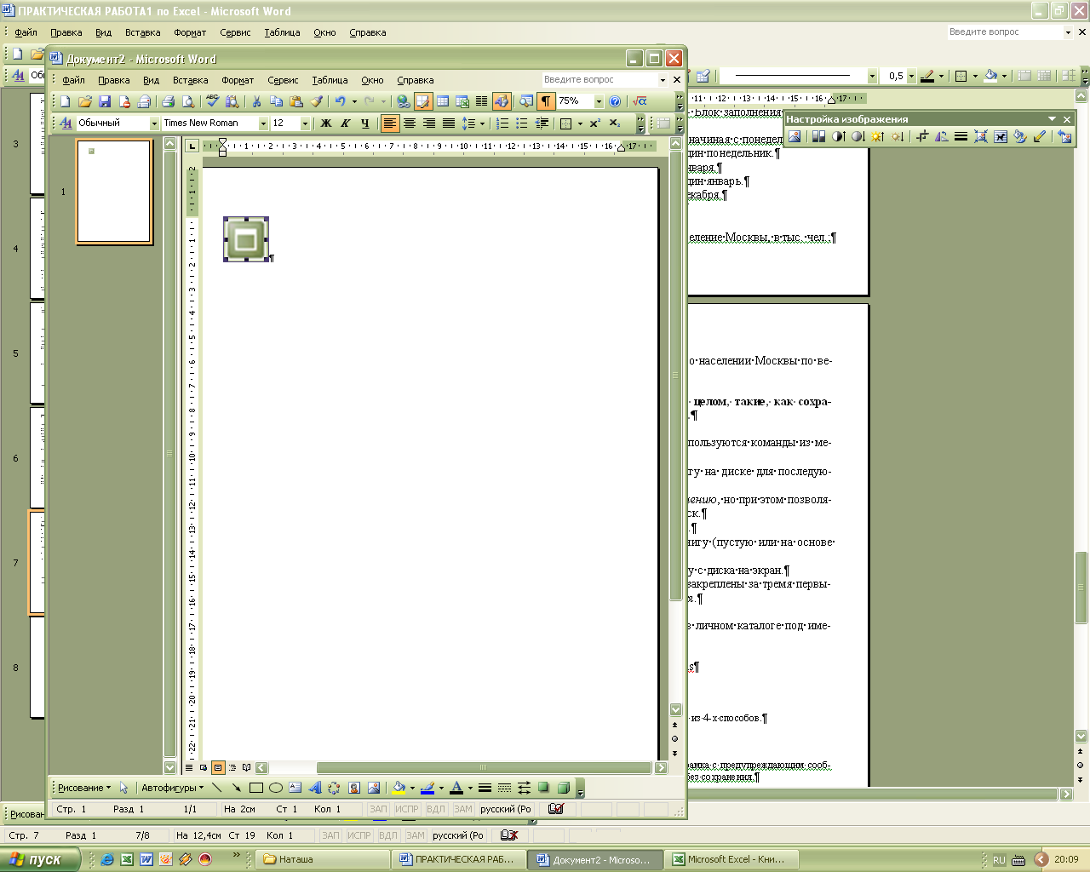The height and width of the screenshot is (872, 1090).
Task: Open Справка menu in back Word window
Action: pos(368,32)
